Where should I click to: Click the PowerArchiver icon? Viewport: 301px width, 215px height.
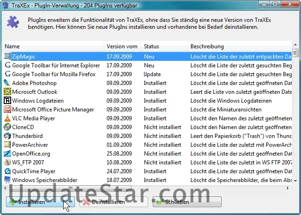pos(7,145)
